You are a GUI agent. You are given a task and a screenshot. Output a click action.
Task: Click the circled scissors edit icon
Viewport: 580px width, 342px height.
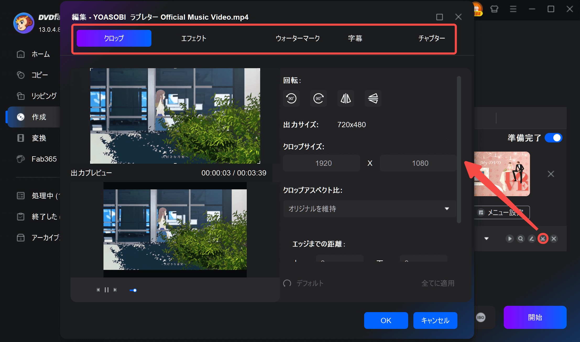(543, 239)
